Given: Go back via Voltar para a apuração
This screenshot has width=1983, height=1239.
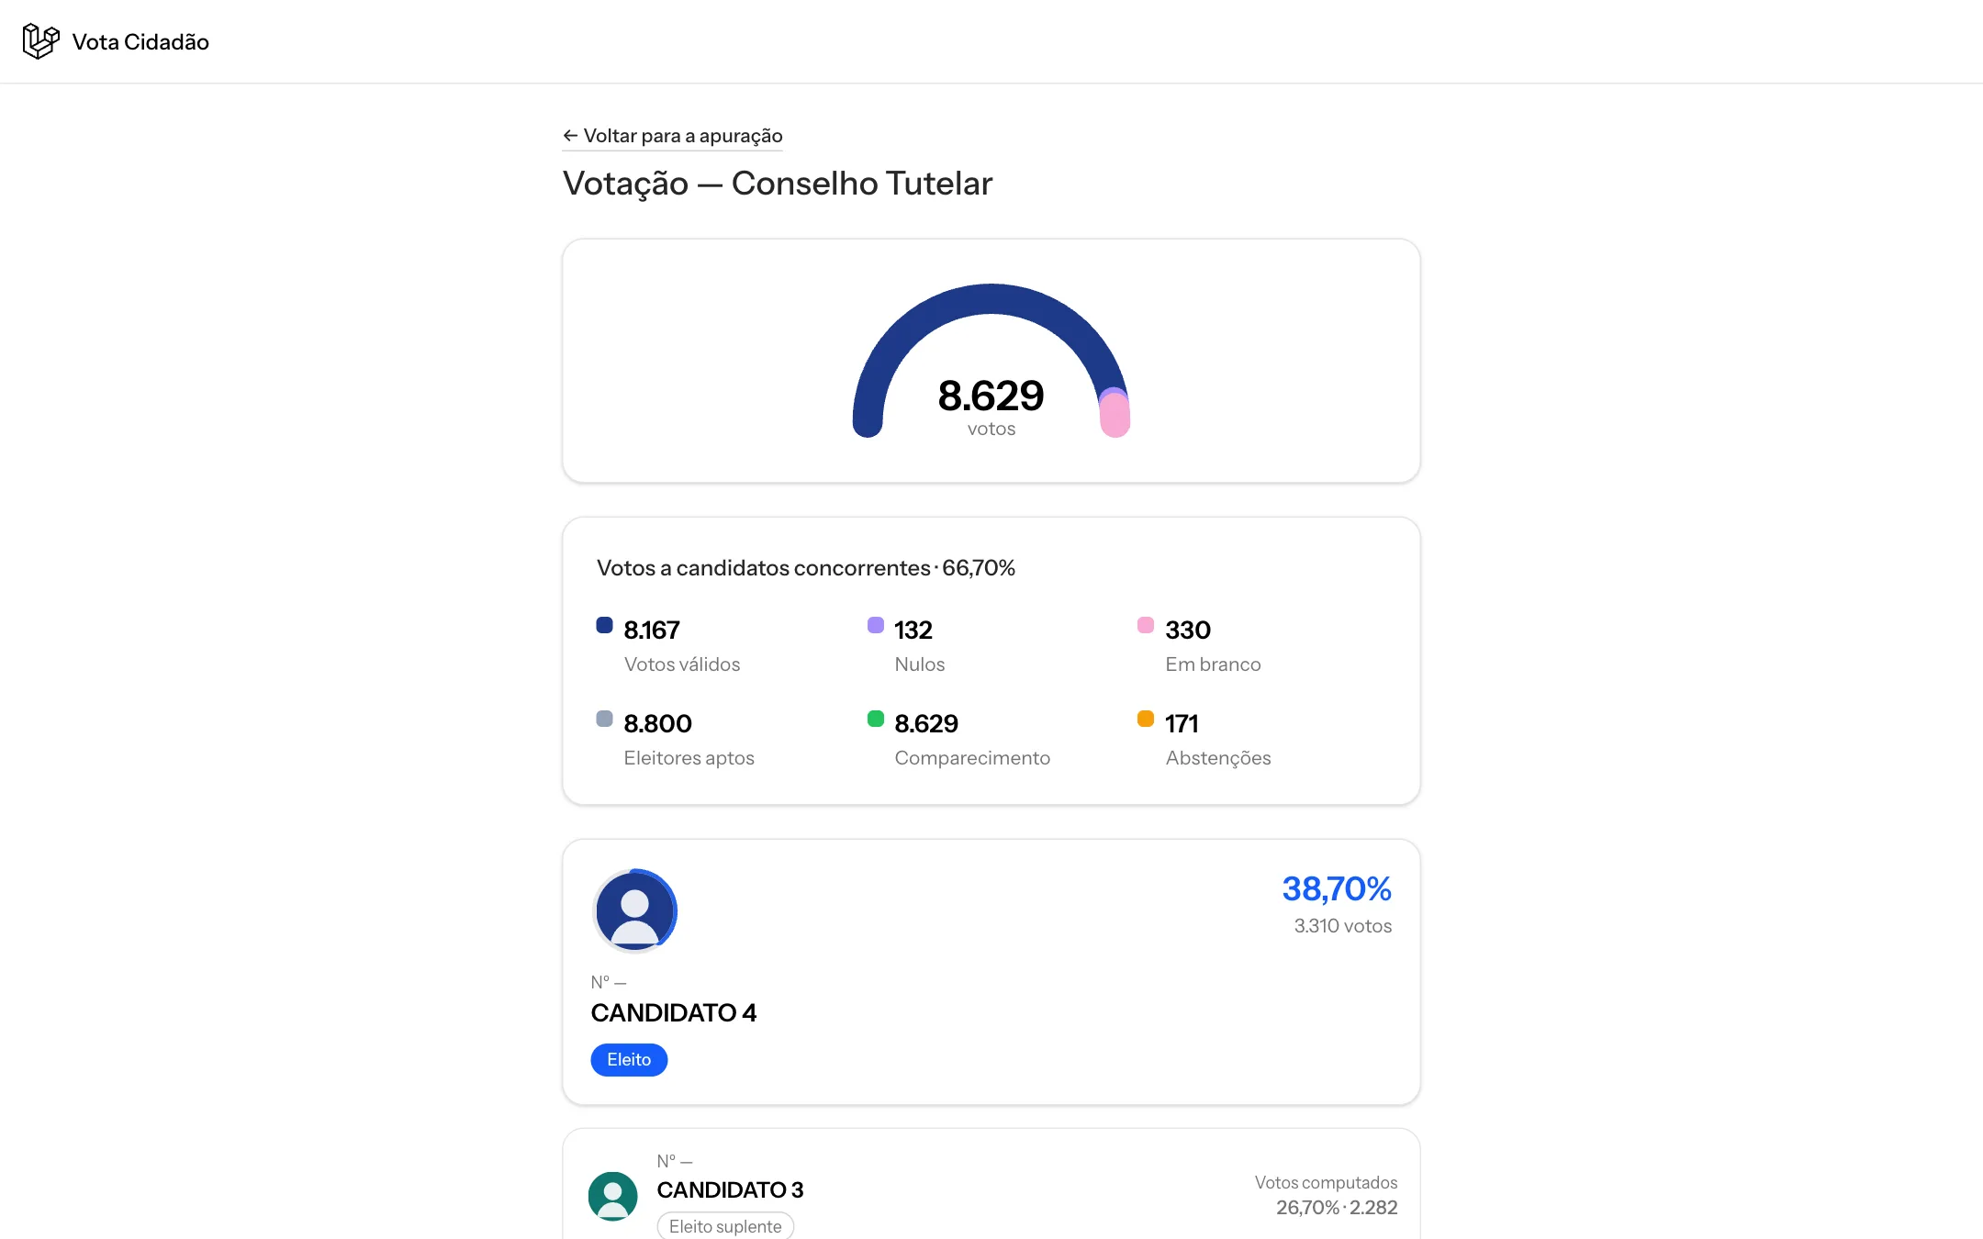Looking at the screenshot, I should point(673,136).
